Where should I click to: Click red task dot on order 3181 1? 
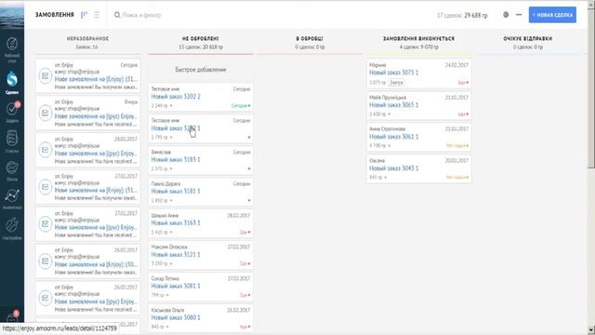point(249,200)
